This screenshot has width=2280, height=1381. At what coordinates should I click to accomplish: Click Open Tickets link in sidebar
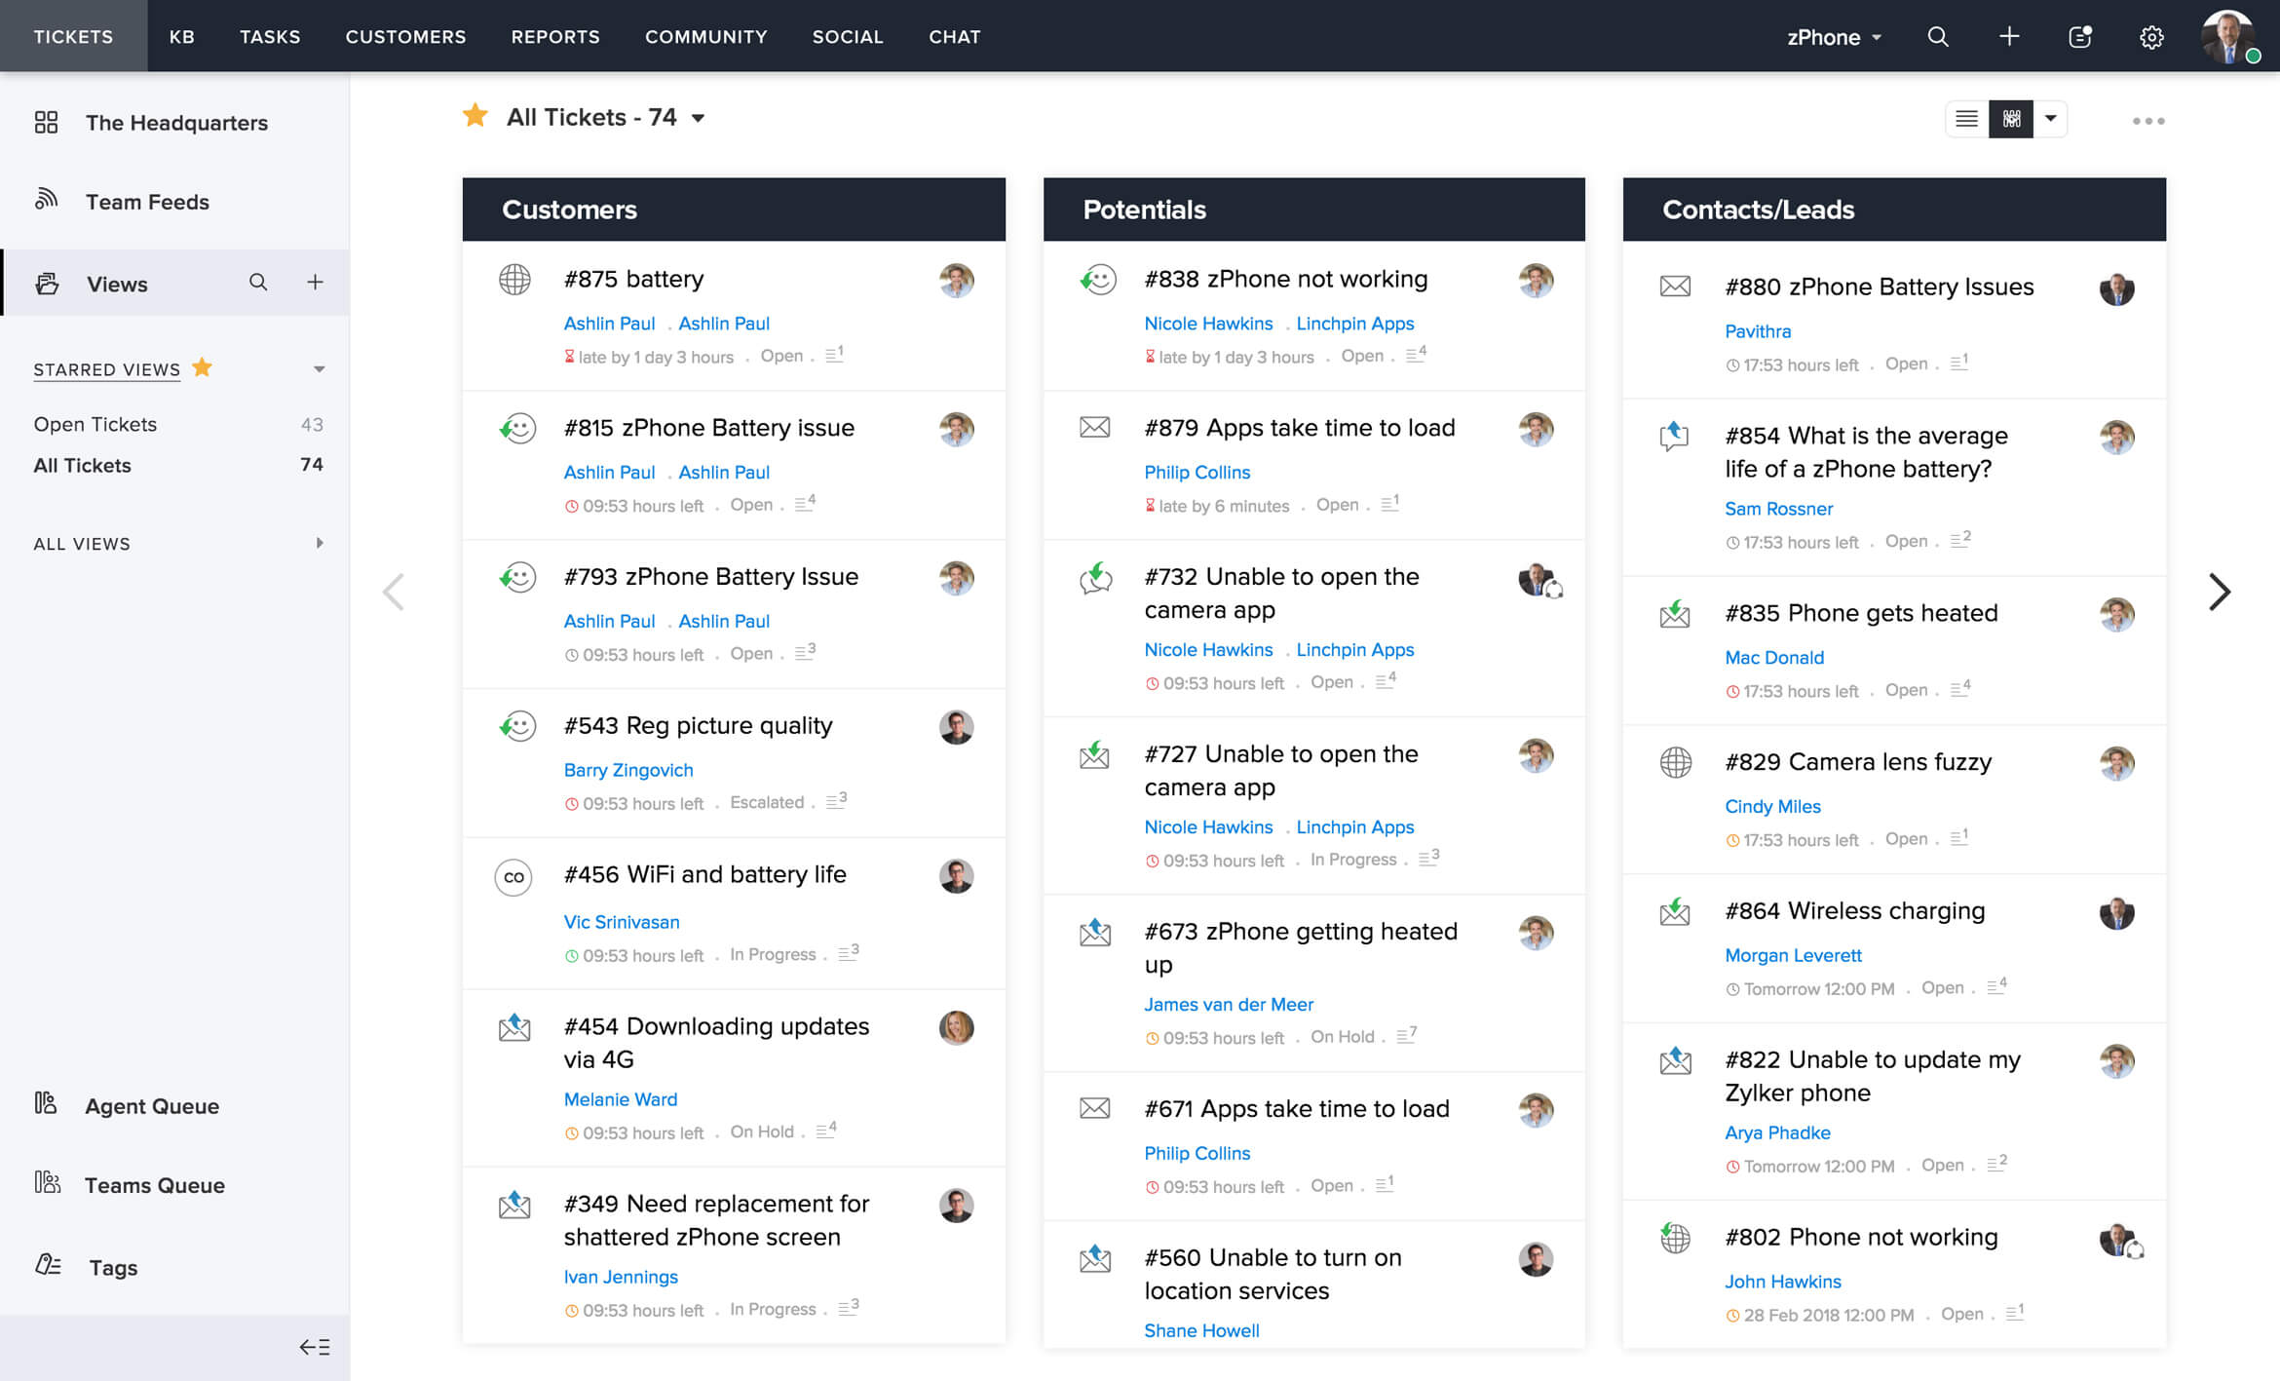click(x=96, y=423)
